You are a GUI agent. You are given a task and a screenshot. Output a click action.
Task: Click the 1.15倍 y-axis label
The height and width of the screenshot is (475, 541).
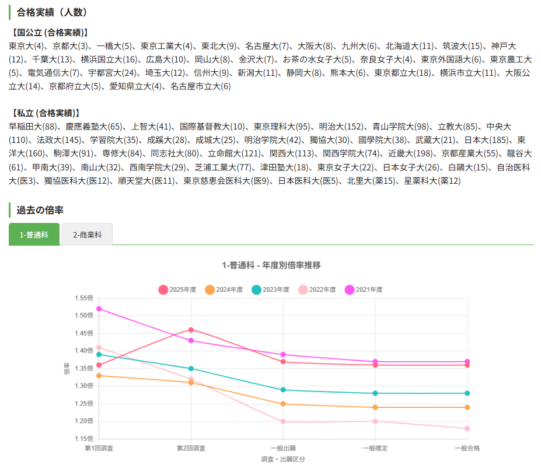click(x=84, y=439)
